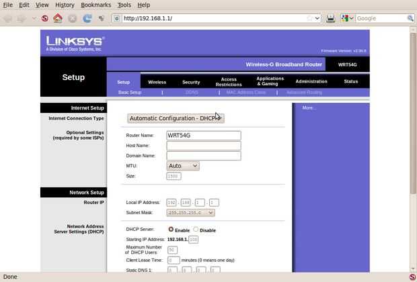Open the MAC Address Clone sub-tab
The image size is (417, 282).
(x=246, y=93)
